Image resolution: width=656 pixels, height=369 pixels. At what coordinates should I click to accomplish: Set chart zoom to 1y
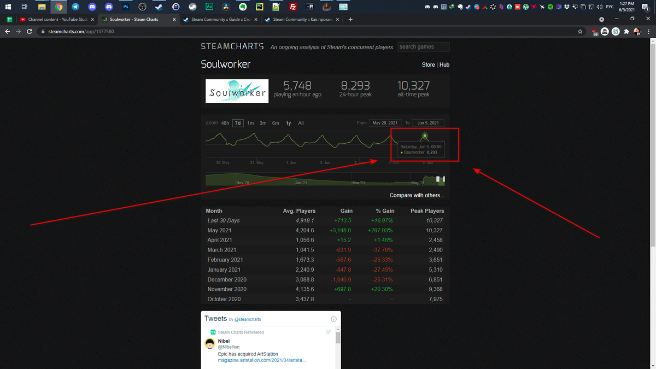click(288, 123)
